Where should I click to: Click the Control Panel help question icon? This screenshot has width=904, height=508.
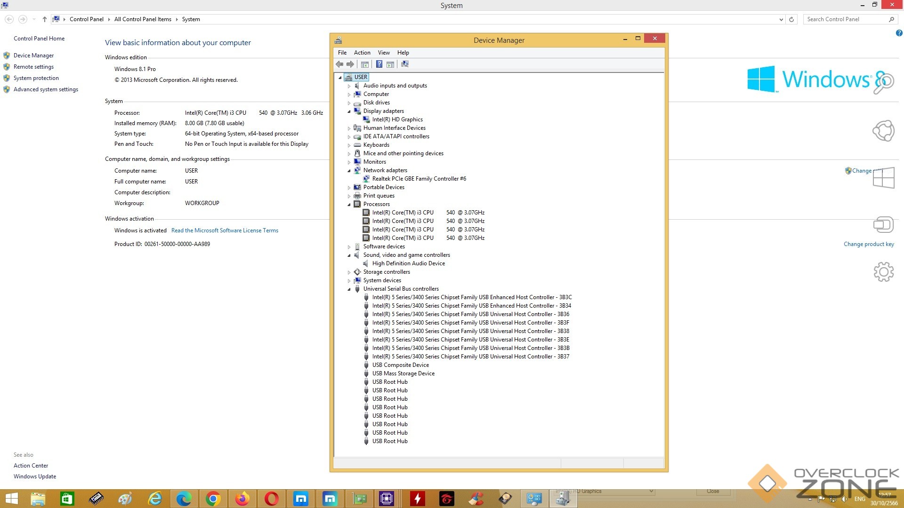pos(899,33)
